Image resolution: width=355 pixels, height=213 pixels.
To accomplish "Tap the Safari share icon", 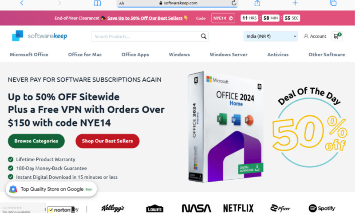I will (257, 3).
